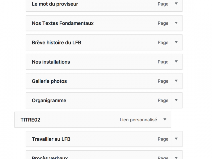Open Brève histoire du LFB dropdown arrow
This screenshot has height=159, width=212.
(176, 42)
